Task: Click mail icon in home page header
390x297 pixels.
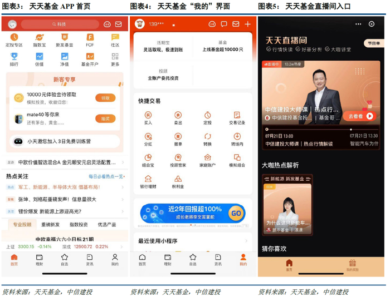Action: 118,24
